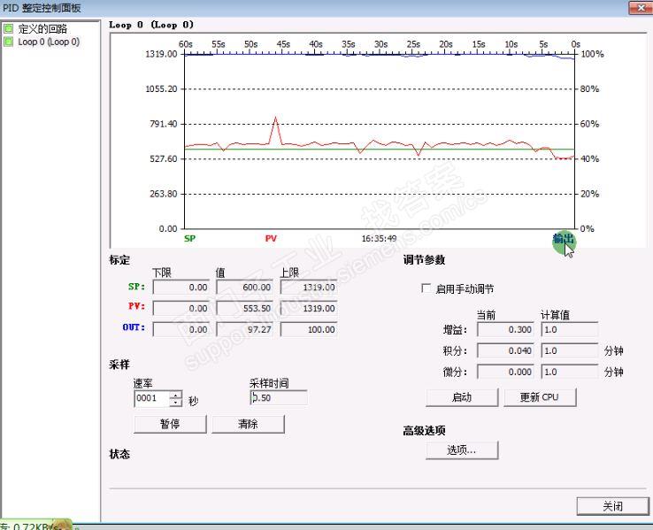Click the 增益 current value 0.300
Screen dimensions: 653x530
tap(505, 329)
